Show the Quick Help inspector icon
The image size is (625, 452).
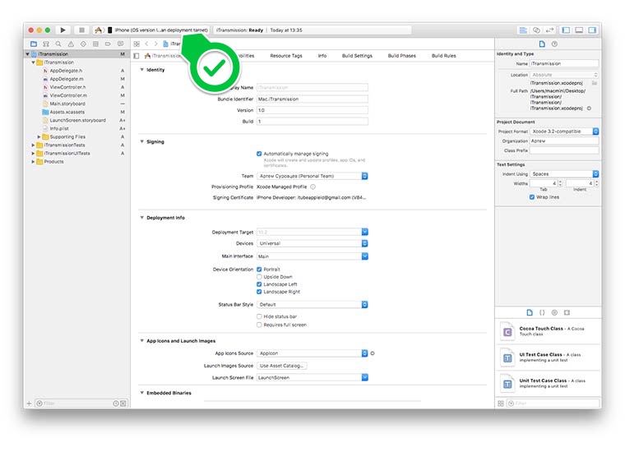pos(554,44)
